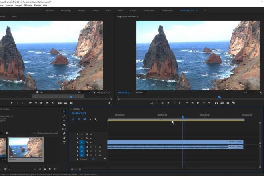Select the Selection arrow tool
Image resolution: width=264 pixels, height=176 pixels.
click(64, 112)
